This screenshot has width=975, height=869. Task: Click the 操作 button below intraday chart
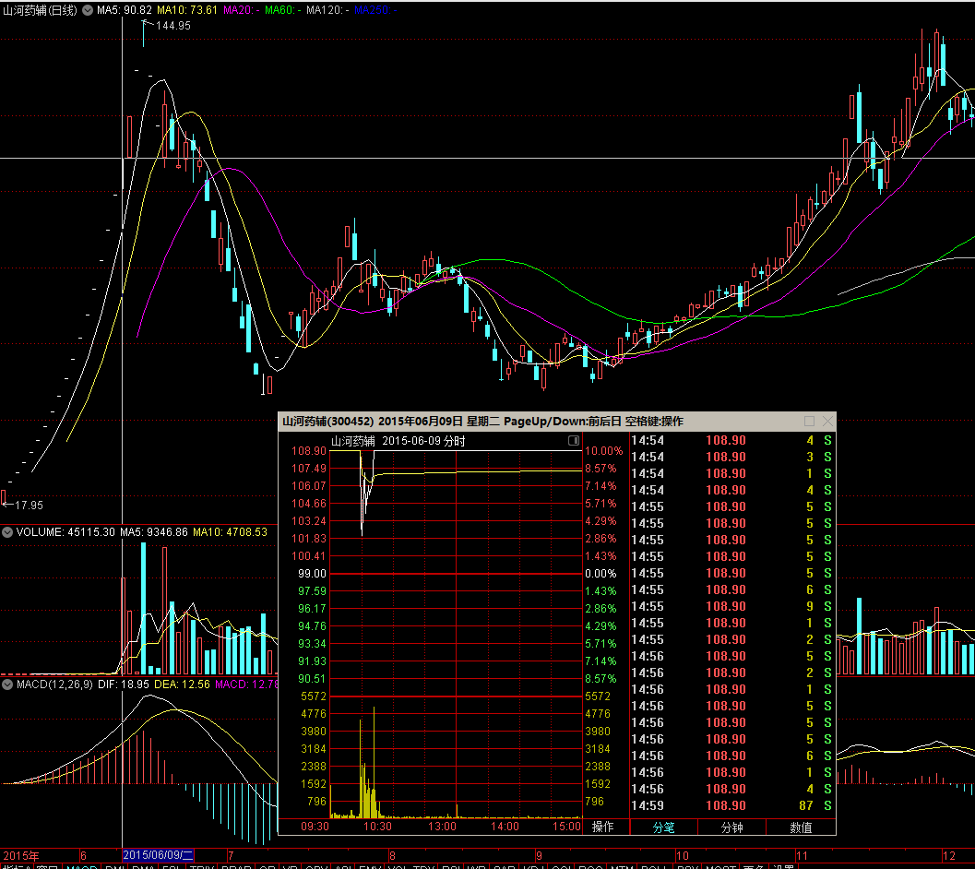[603, 827]
